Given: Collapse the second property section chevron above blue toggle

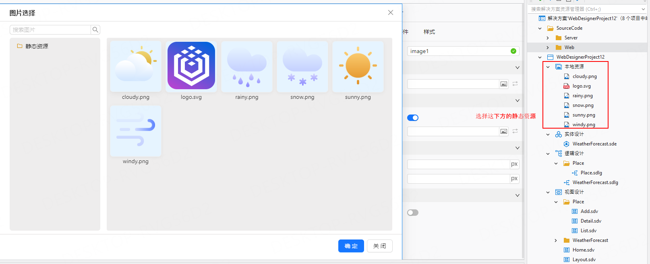Looking at the screenshot, I should click(x=518, y=100).
